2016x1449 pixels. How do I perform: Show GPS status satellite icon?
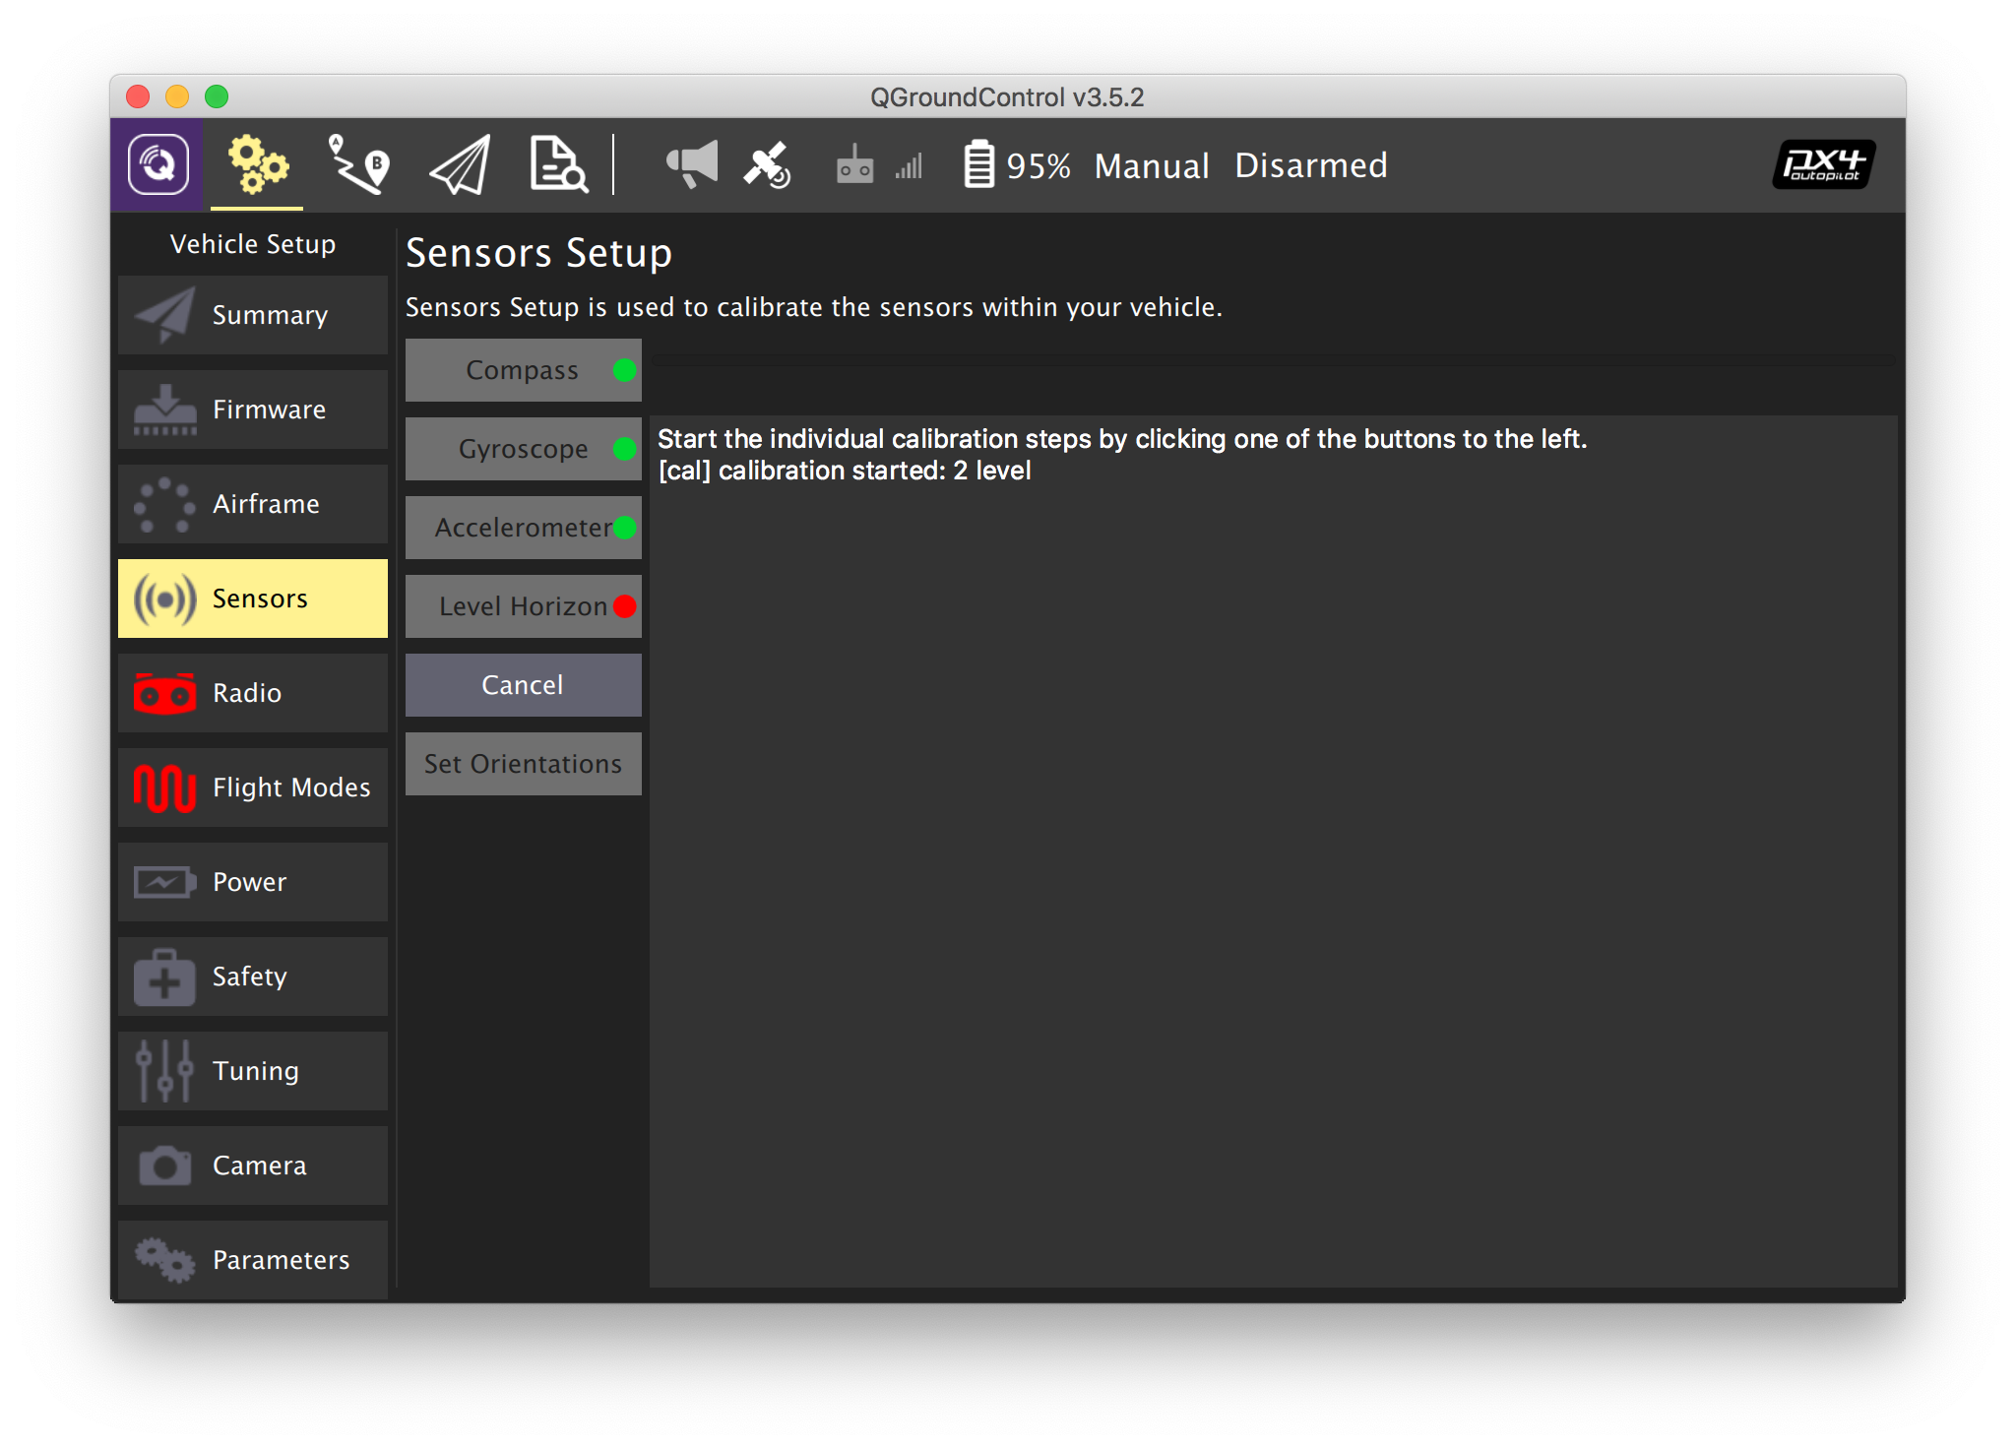coord(767,164)
